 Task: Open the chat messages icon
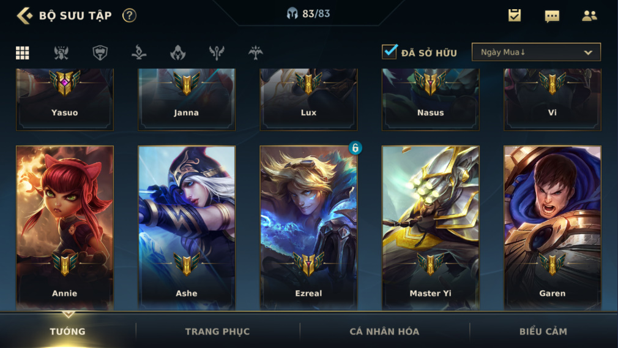point(552,16)
